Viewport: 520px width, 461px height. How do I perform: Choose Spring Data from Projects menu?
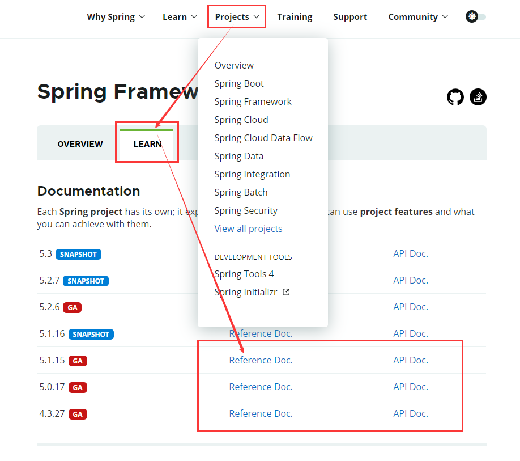tap(239, 157)
